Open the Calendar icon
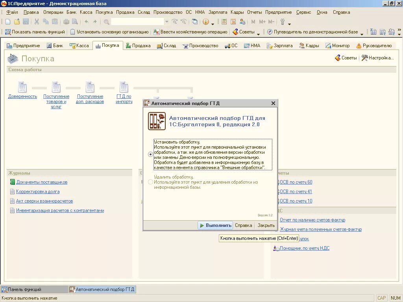This screenshot has height=302, width=403. tap(233, 22)
